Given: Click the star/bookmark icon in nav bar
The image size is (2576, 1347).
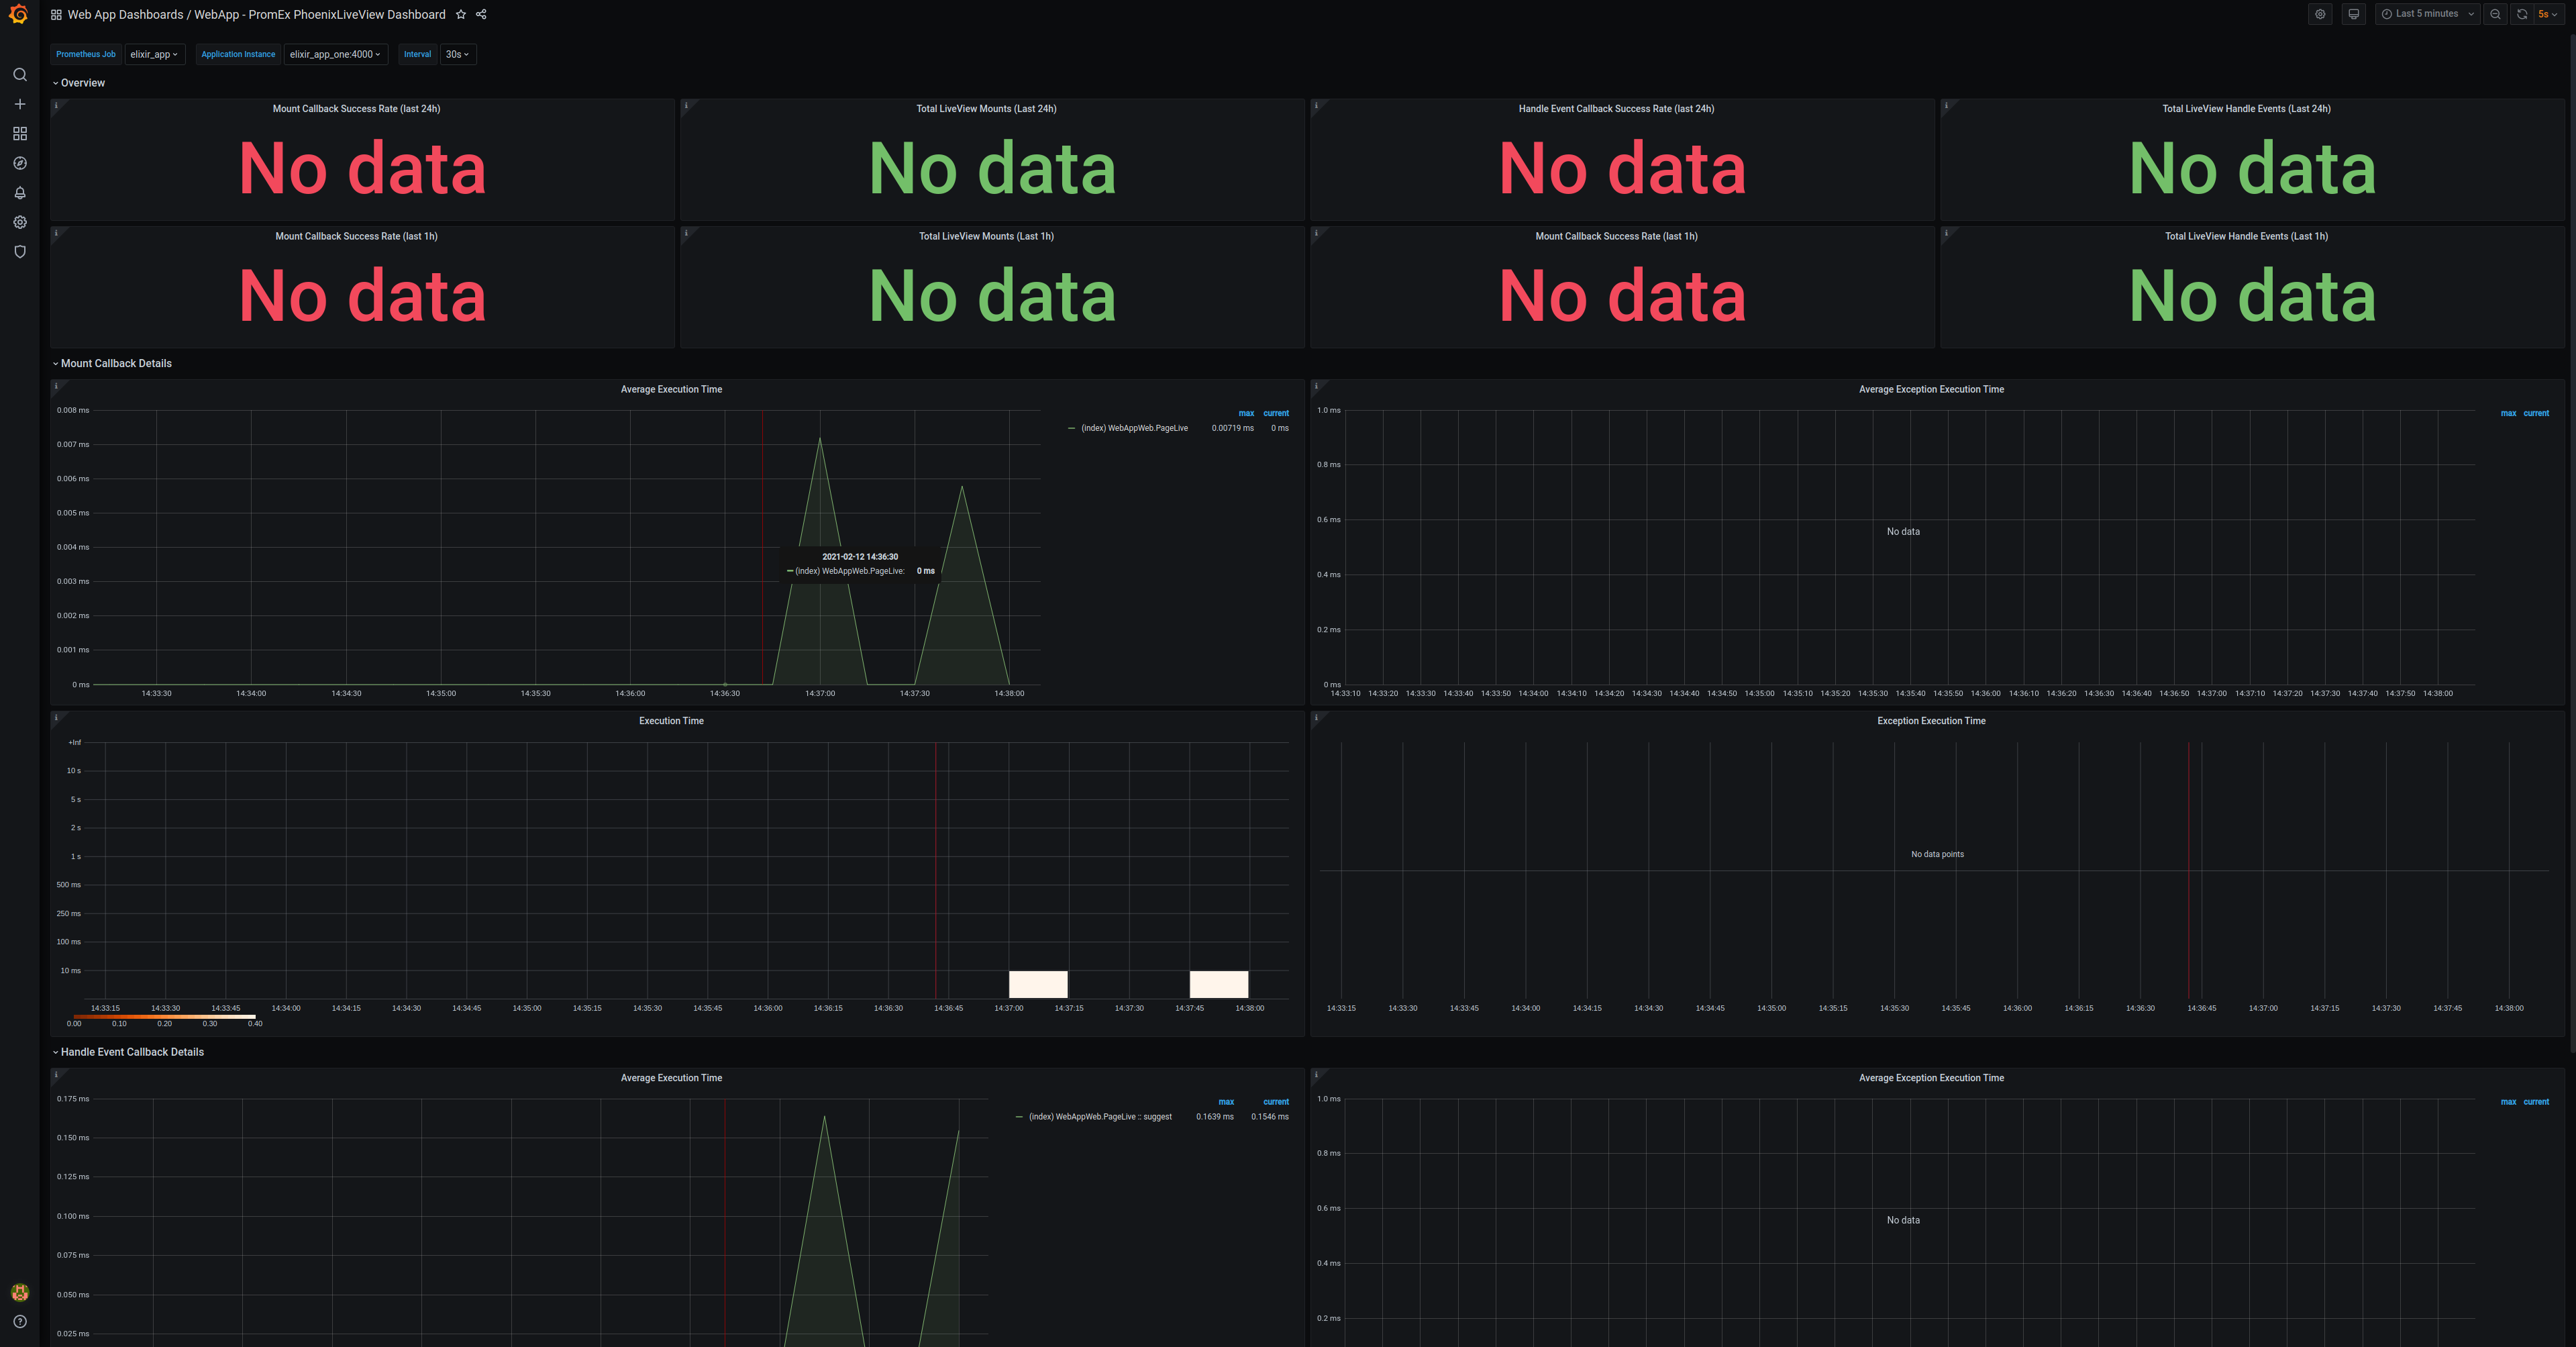Looking at the screenshot, I should point(460,13).
